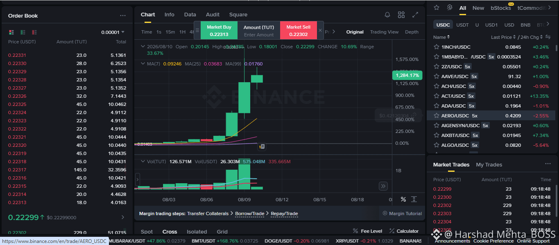Screen dimensions: 559x245
Task: Open the chart layout grid icon
Action: (401, 15)
